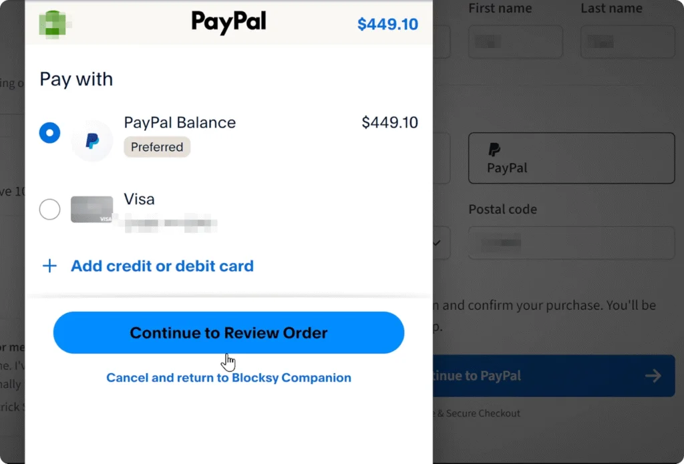Image resolution: width=684 pixels, height=464 pixels.
Task: Click the PayPal logo in the header
Action: click(228, 23)
